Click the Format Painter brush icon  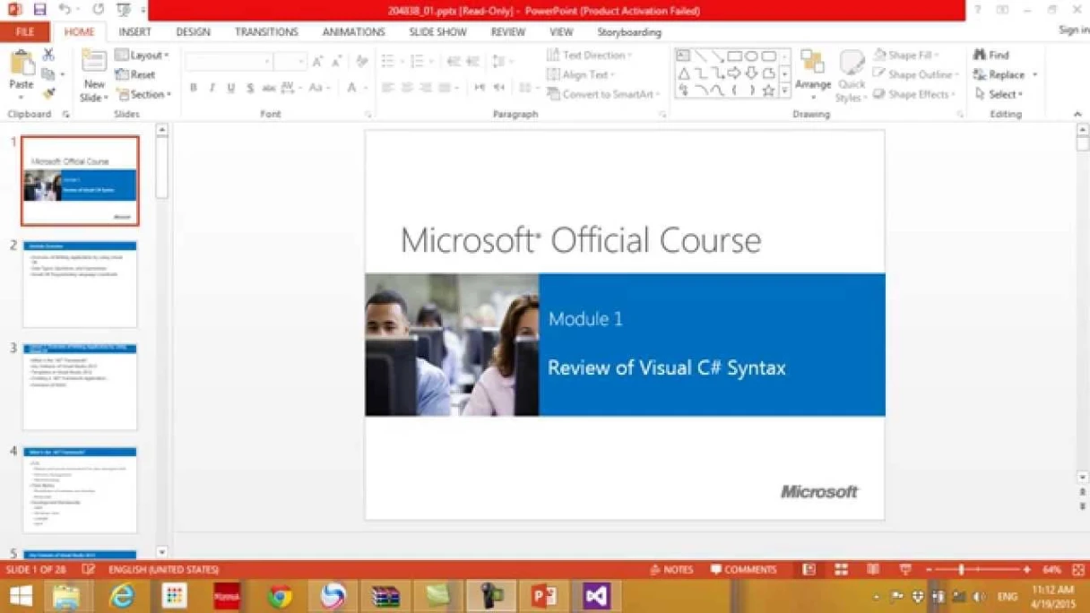coord(48,93)
